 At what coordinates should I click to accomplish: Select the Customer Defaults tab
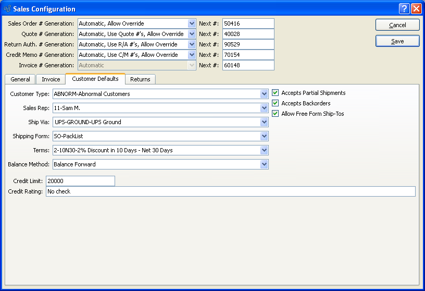coord(95,79)
